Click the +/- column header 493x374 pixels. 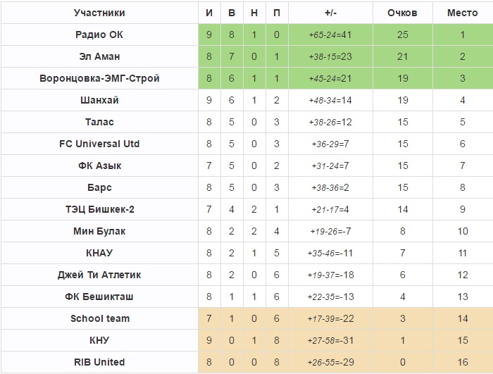point(331,13)
